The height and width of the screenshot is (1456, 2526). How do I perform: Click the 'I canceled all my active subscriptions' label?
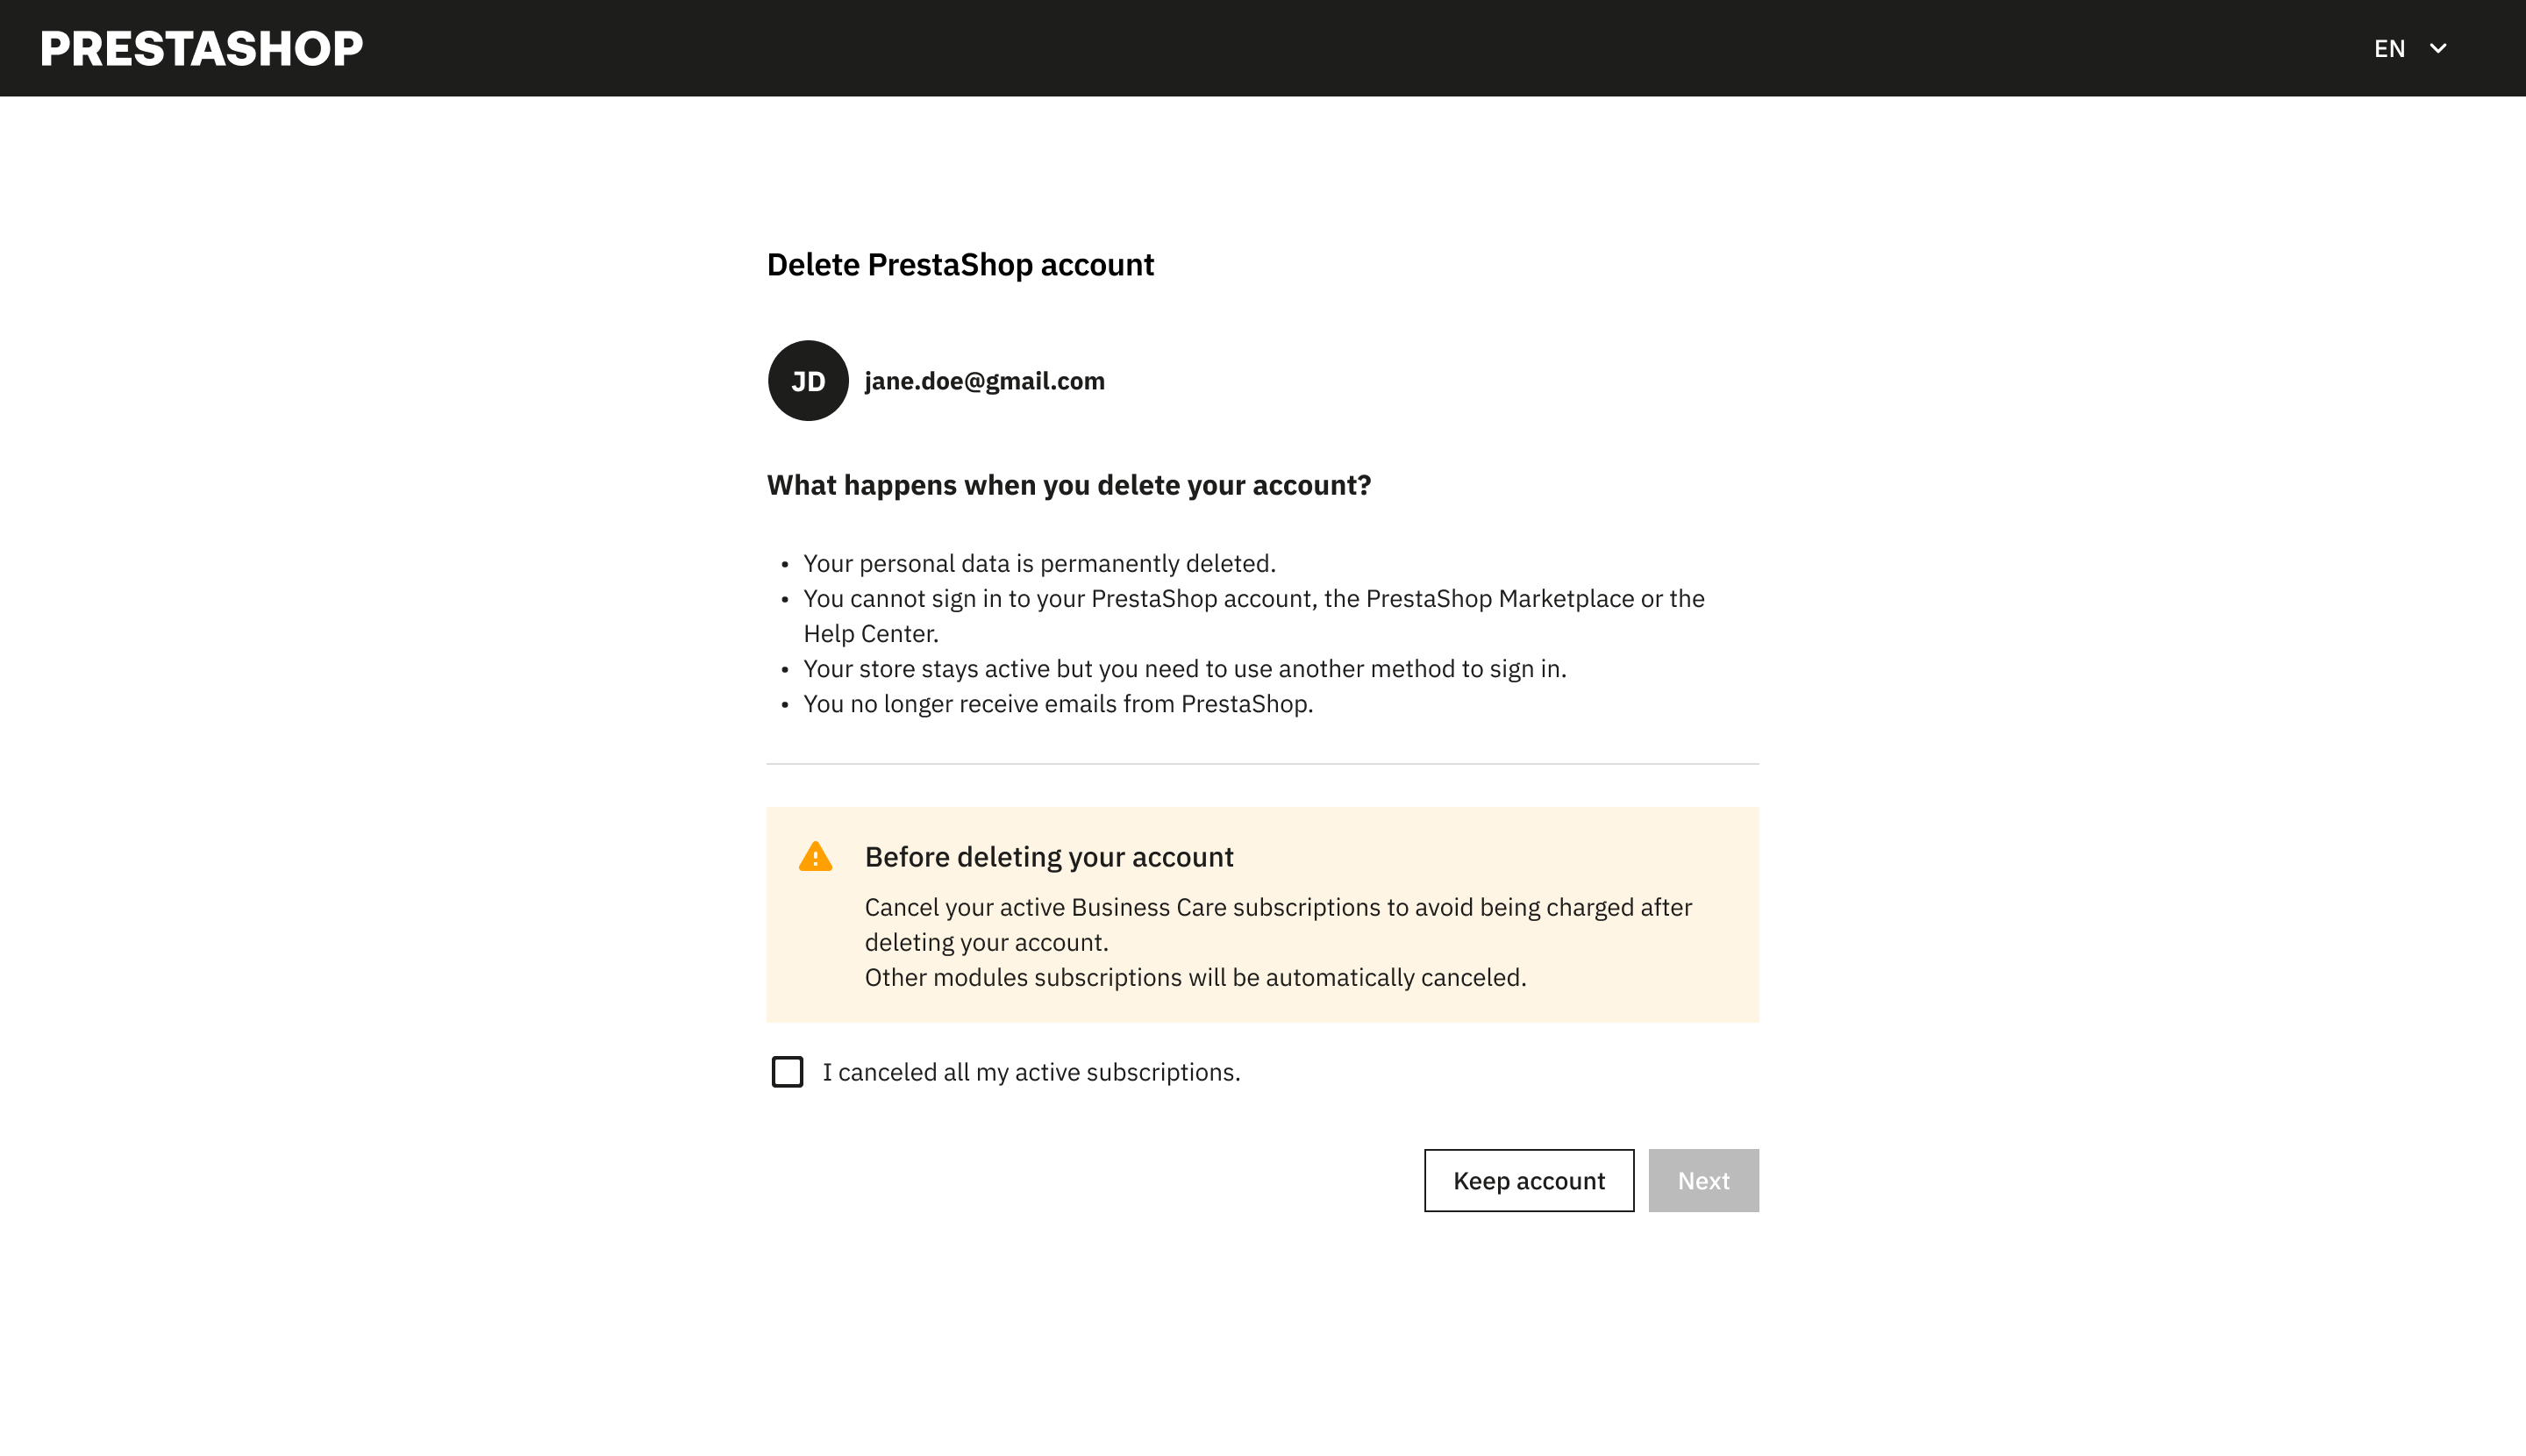(x=1031, y=1072)
